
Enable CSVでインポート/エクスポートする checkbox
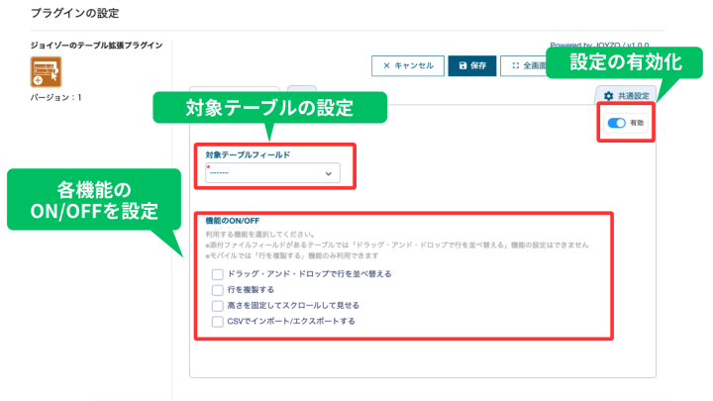[217, 321]
